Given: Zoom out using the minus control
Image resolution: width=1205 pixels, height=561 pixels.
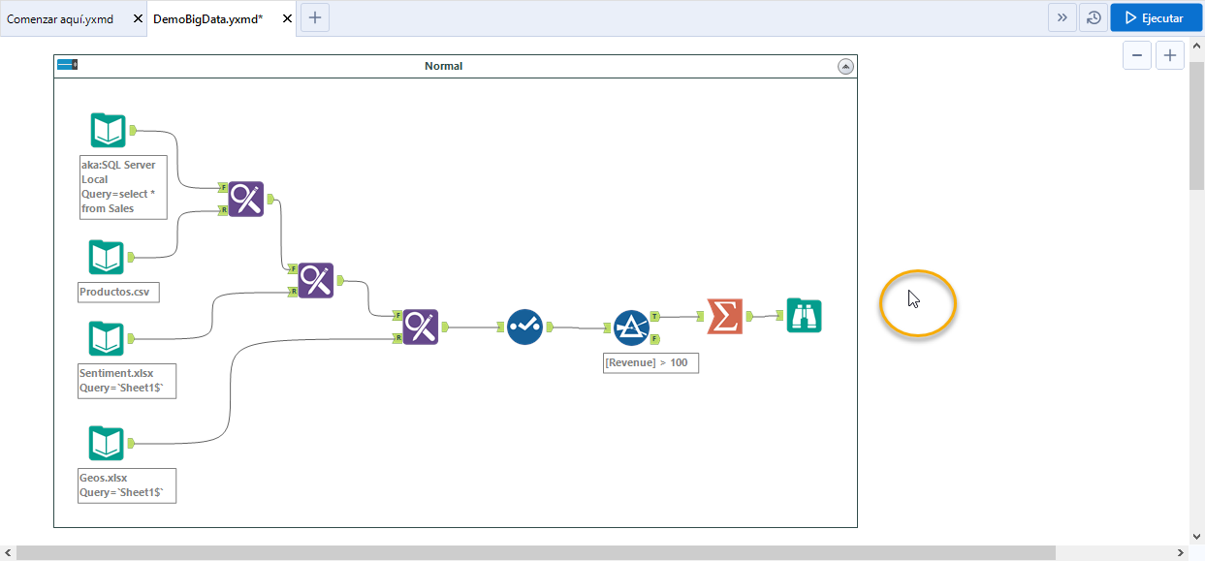Looking at the screenshot, I should [x=1136, y=55].
